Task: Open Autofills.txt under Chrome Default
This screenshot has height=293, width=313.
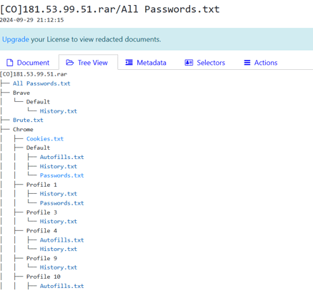Action: tap(61, 157)
